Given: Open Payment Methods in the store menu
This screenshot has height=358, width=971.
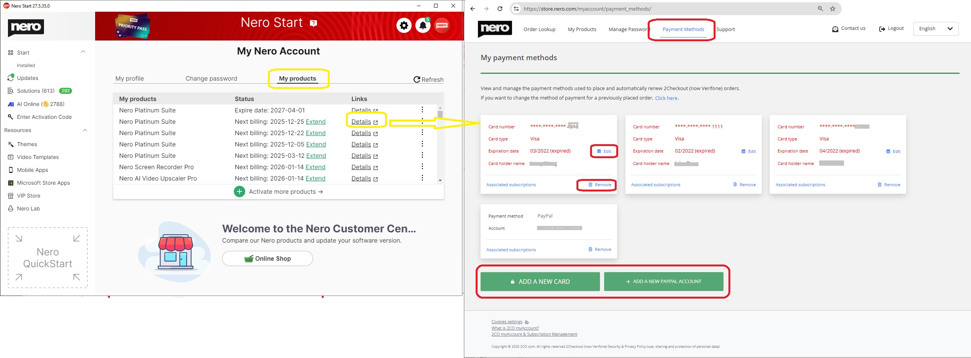Looking at the screenshot, I should coord(683,30).
